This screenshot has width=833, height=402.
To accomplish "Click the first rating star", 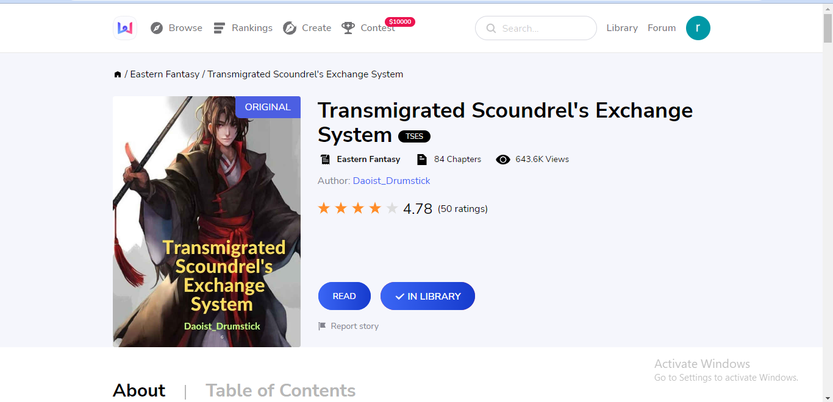I will tap(324, 209).
